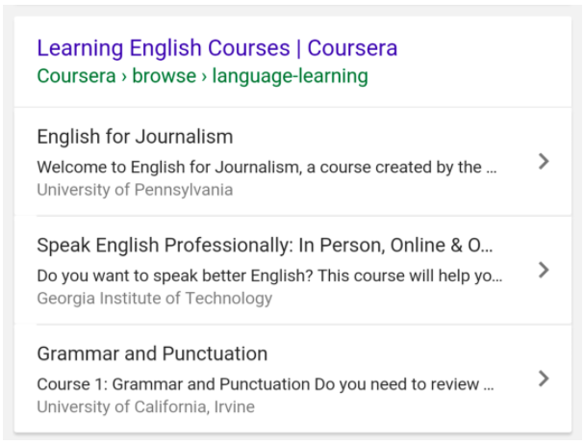Open the English for Journalism result row
Screen dimensions: 584x446
coord(292,162)
